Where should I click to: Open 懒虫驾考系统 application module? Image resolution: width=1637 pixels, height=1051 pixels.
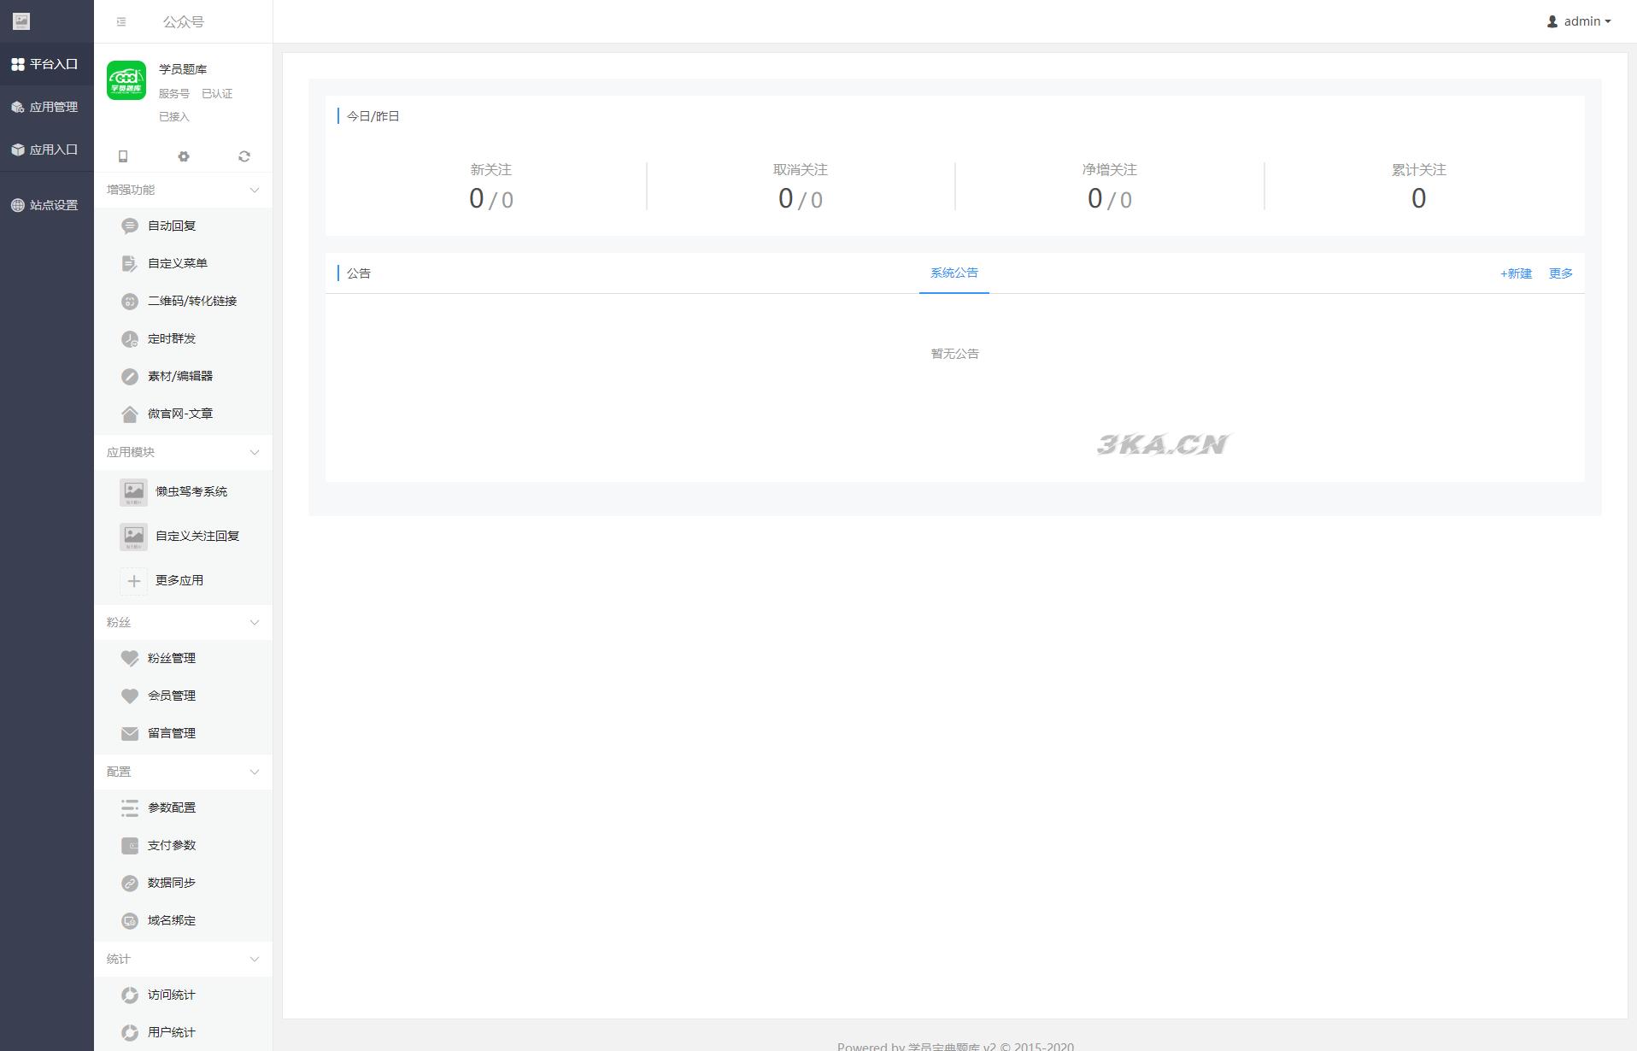(x=191, y=492)
